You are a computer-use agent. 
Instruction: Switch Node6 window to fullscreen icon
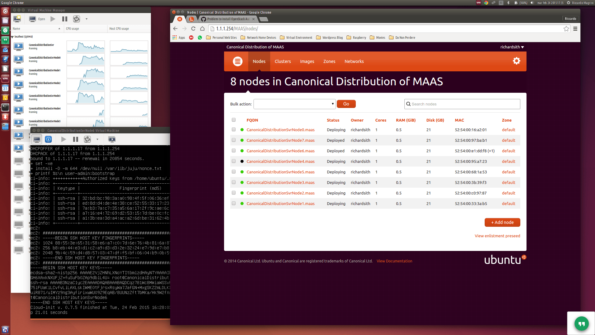[x=112, y=139]
